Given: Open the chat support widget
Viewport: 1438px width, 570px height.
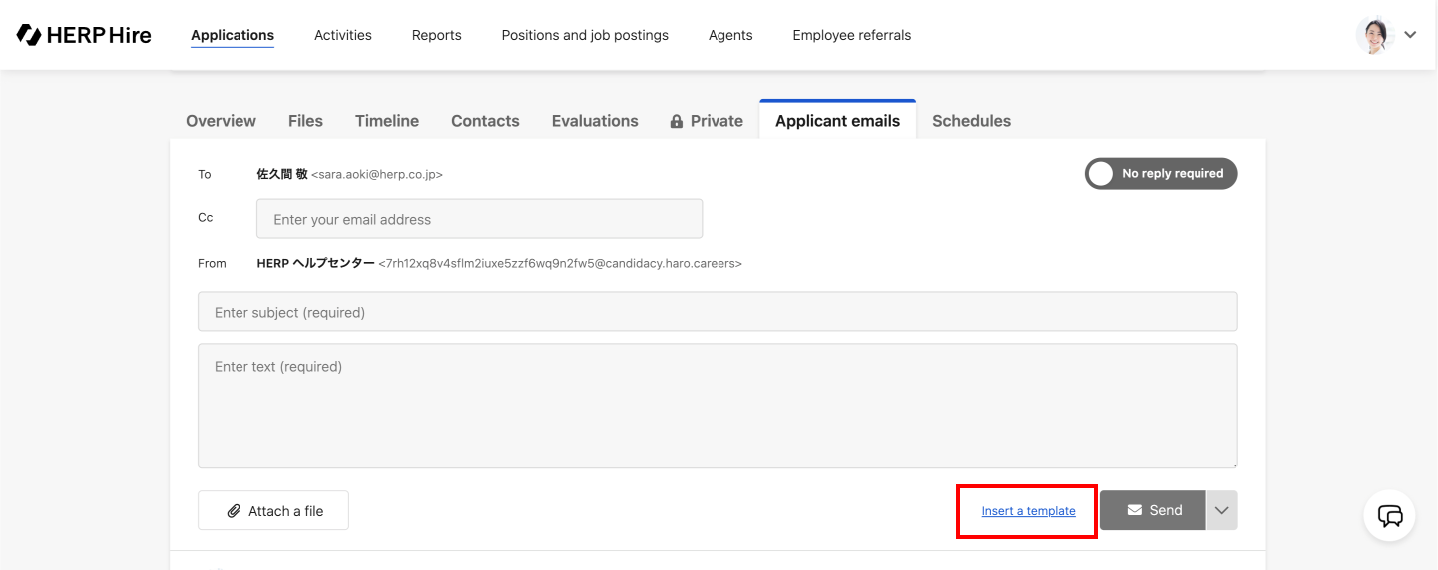Looking at the screenshot, I should pos(1389,516).
